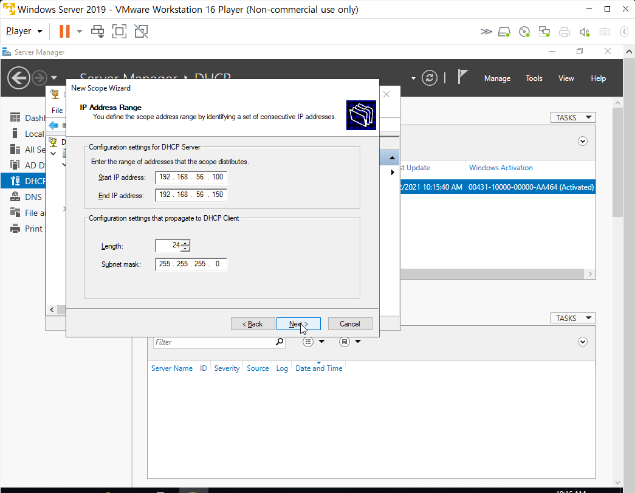Open the Player menu

click(24, 31)
